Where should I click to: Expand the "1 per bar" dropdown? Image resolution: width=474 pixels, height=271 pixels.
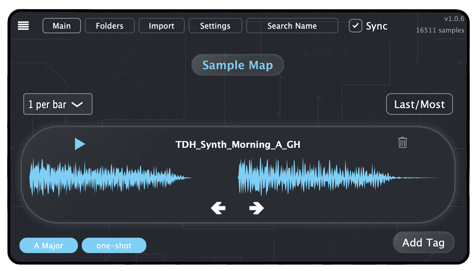[58, 104]
